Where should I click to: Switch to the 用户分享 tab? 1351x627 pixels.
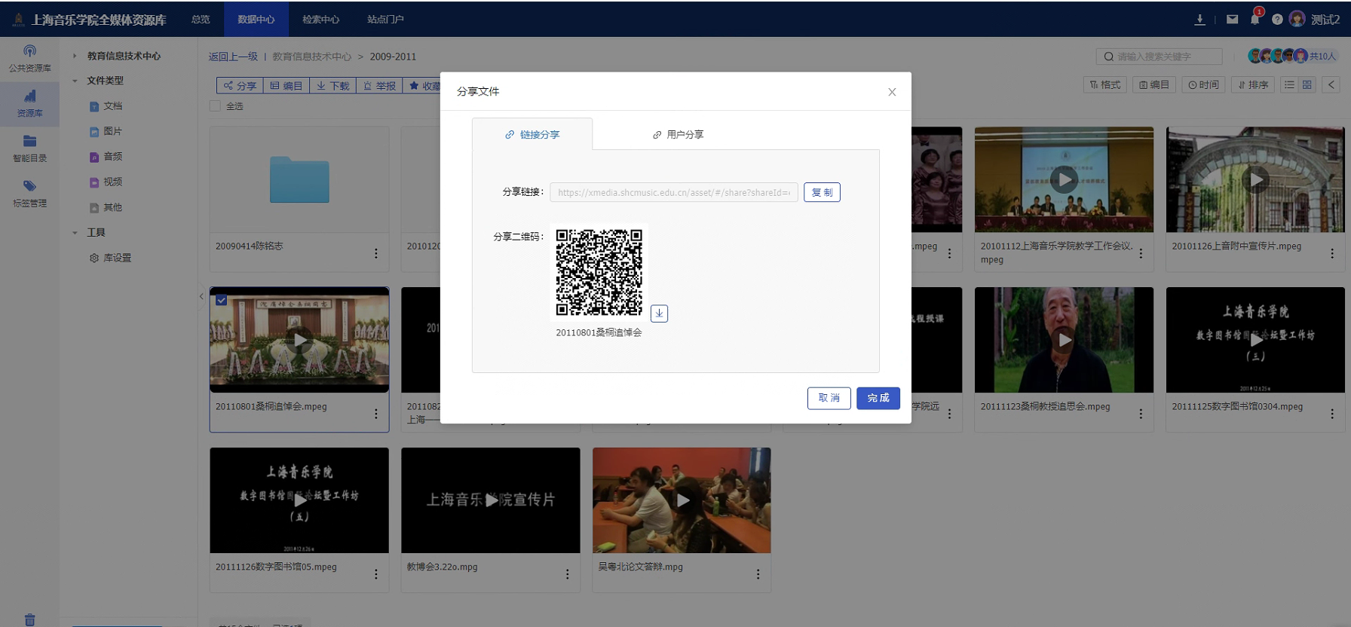tap(678, 134)
